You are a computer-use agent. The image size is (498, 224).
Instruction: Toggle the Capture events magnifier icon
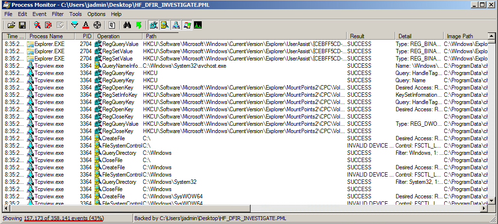point(37,25)
